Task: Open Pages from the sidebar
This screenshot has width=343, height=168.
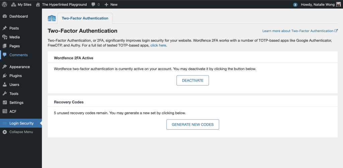Action: 14,46
